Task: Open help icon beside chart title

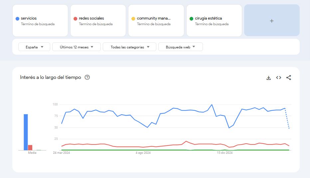Action: [x=87, y=77]
